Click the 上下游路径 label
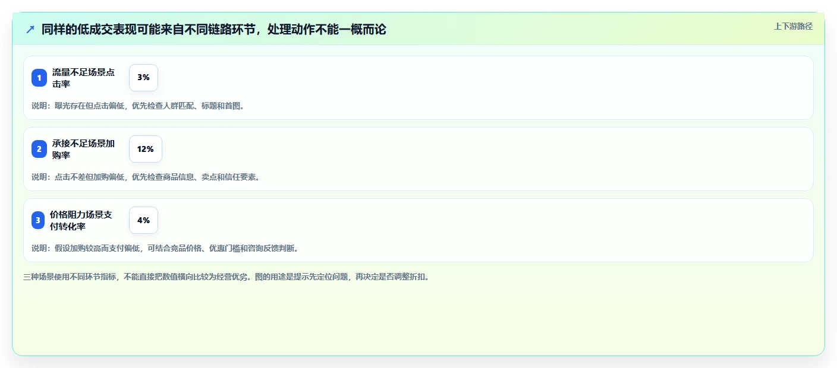Image resolution: width=837 pixels, height=368 pixels. [x=793, y=26]
